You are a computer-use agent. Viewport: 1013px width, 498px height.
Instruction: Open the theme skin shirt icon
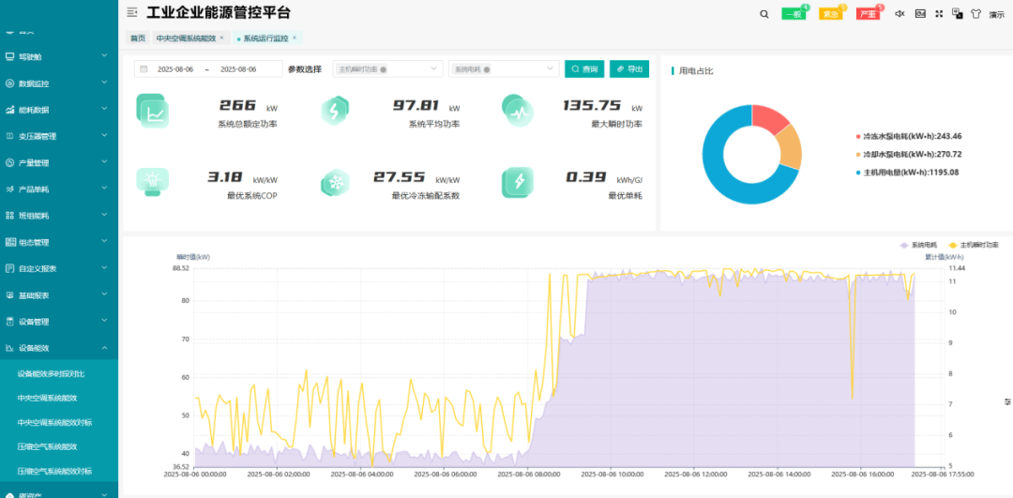(x=975, y=14)
